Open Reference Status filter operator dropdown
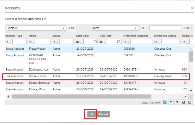Viewport: 195px width, 125px height. [157, 42]
